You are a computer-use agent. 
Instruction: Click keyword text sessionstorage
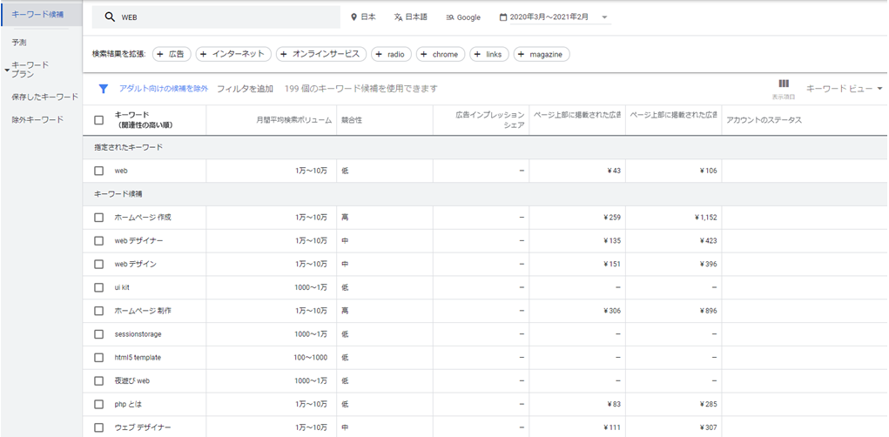(138, 334)
